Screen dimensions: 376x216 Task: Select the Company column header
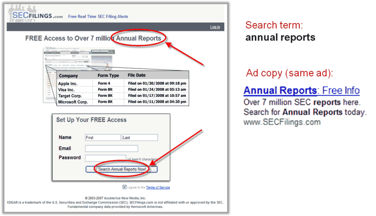click(69, 75)
